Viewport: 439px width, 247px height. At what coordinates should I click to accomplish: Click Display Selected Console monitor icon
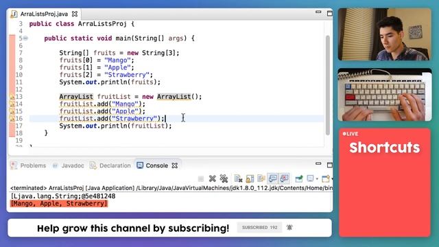[x=310, y=178]
